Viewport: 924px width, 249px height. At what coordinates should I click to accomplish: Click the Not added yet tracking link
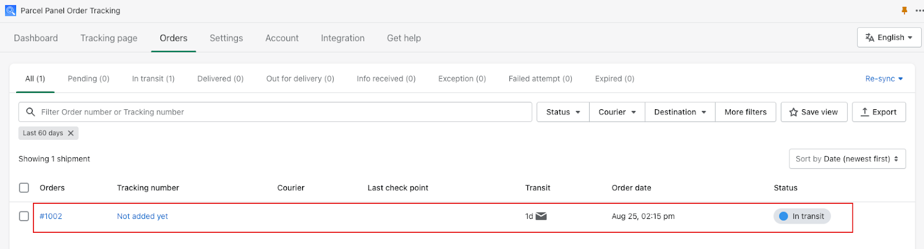tap(143, 216)
